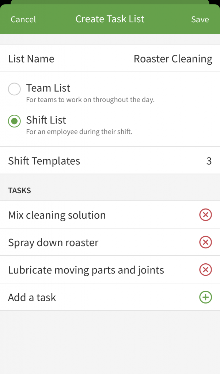Select the Shift List option
220x374 pixels.
14,121
